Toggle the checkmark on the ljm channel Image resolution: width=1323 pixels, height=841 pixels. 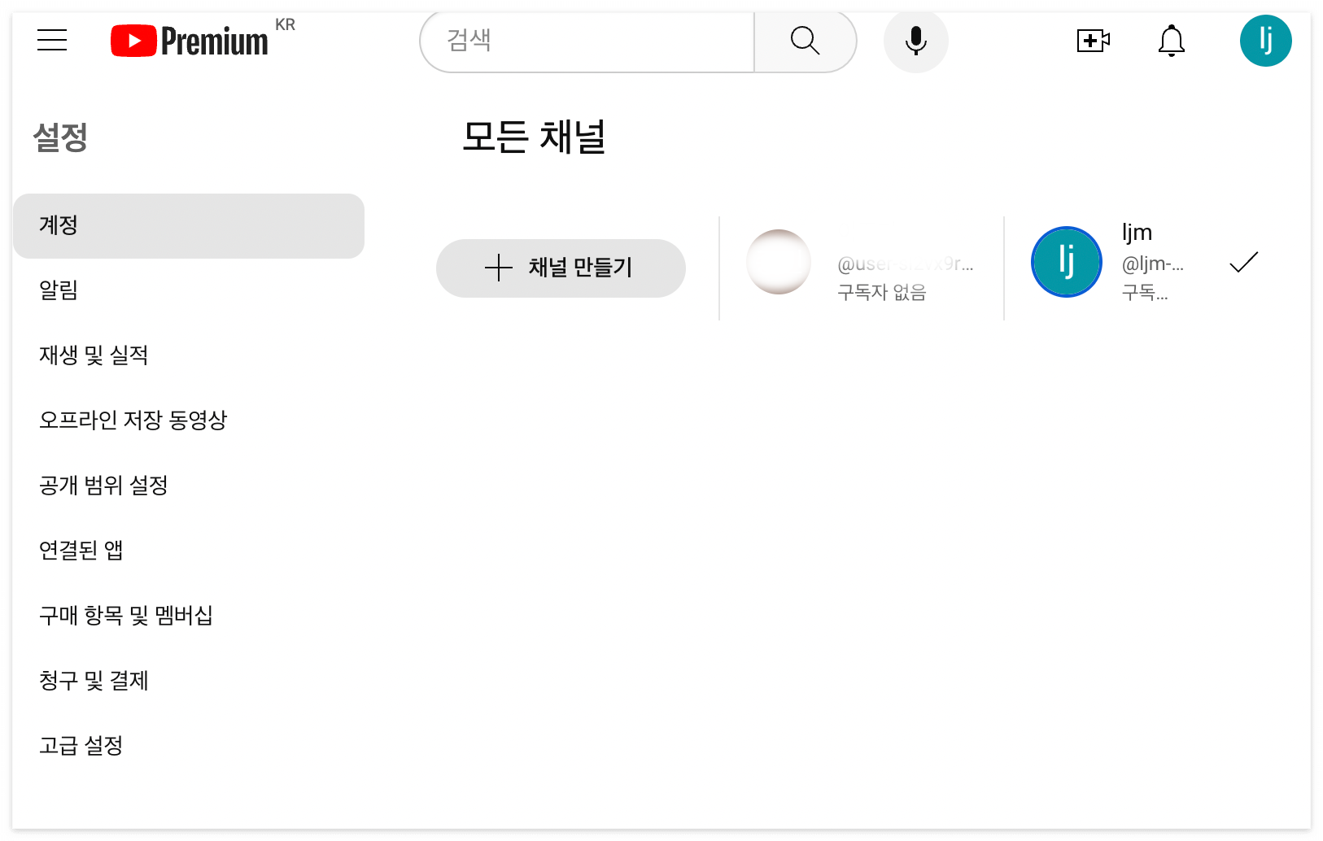tap(1242, 262)
